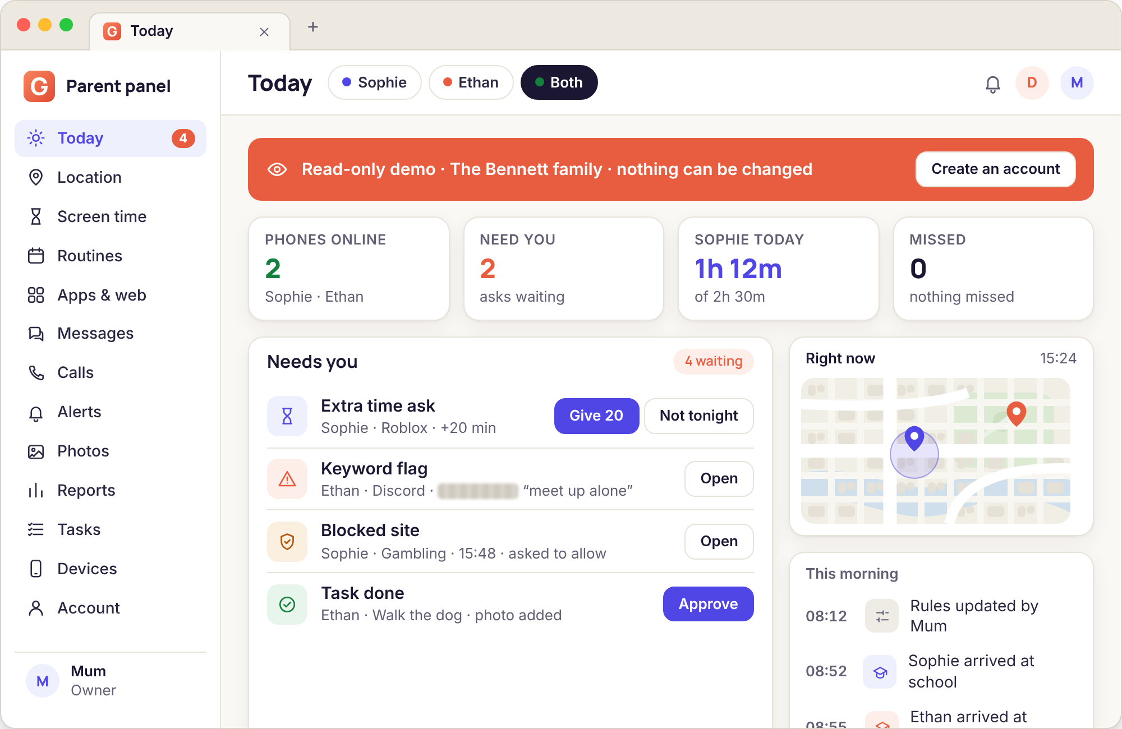Click the shield icon for Blocked site
Image resolution: width=1122 pixels, height=729 pixels.
pyautogui.click(x=287, y=541)
